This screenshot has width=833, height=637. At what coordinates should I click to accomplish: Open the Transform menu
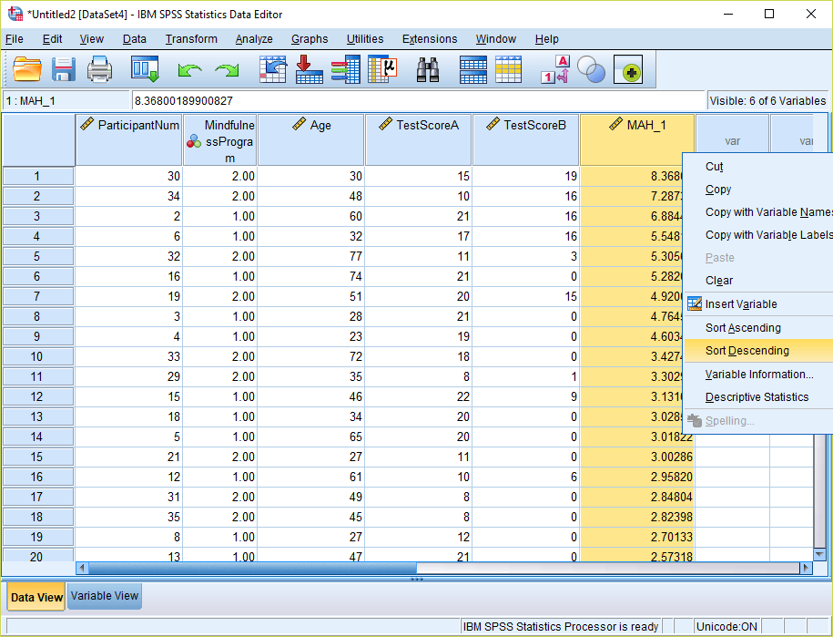click(191, 39)
